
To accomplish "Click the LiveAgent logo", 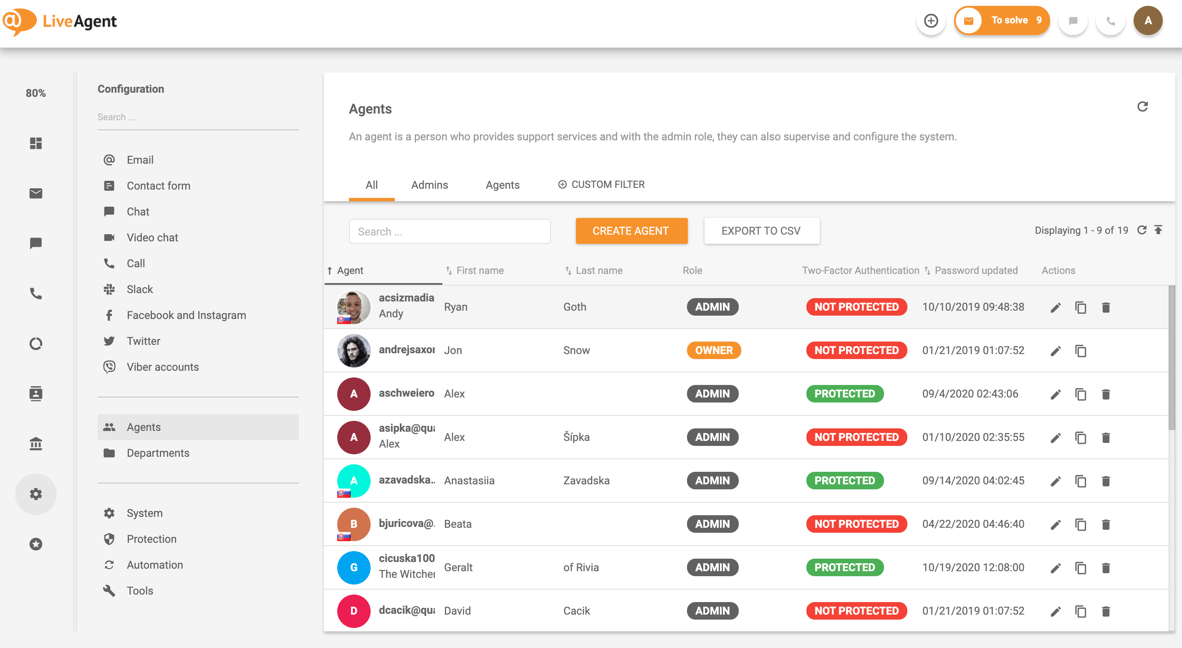I will pyautogui.click(x=60, y=21).
